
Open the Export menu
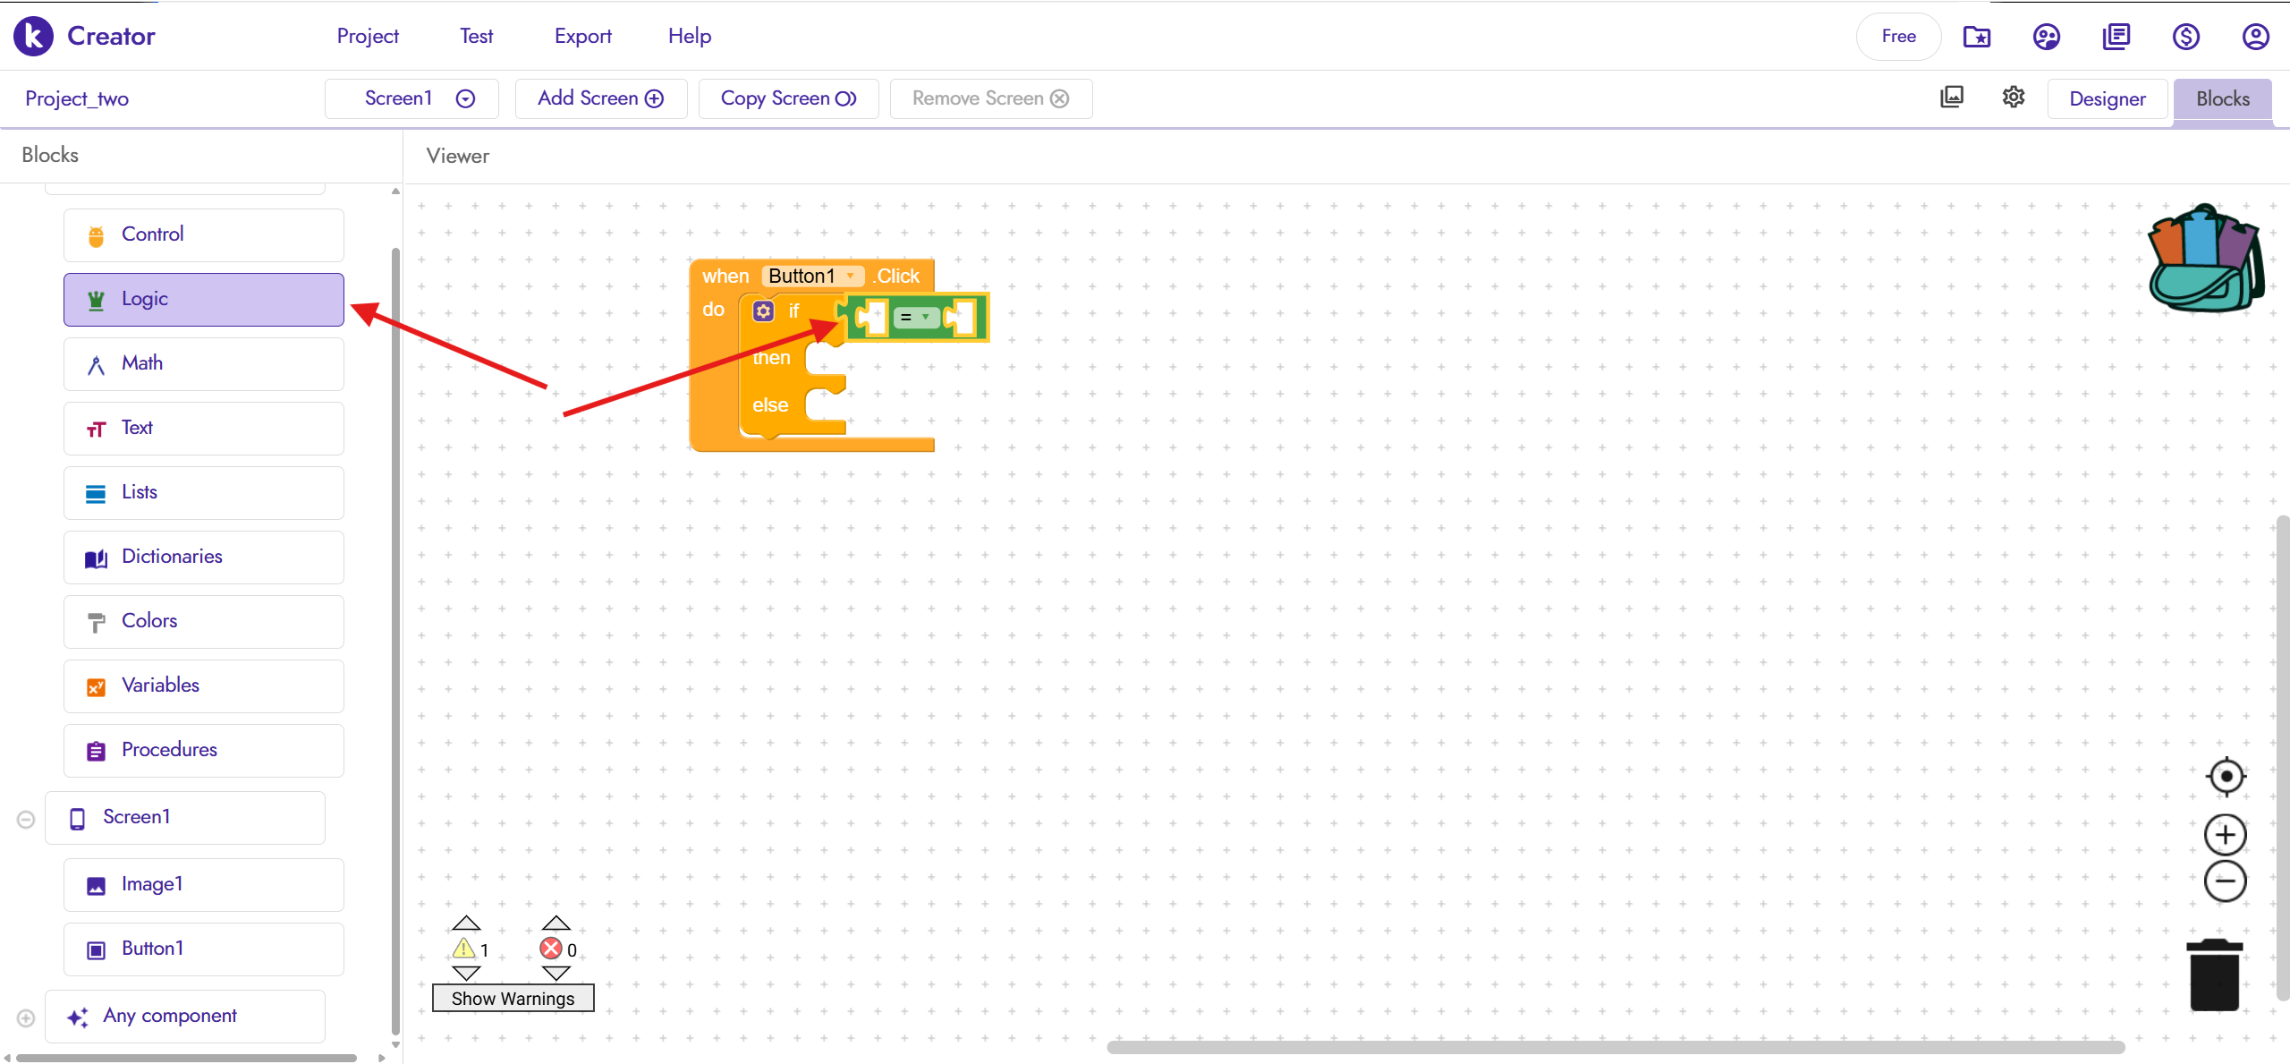(582, 37)
